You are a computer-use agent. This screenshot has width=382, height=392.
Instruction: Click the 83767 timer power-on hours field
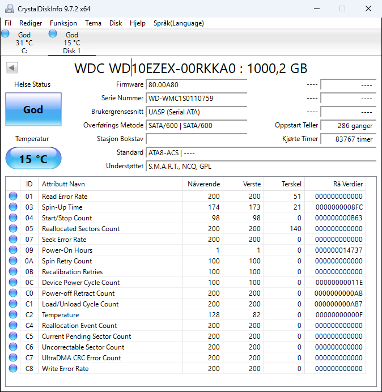tap(348, 139)
